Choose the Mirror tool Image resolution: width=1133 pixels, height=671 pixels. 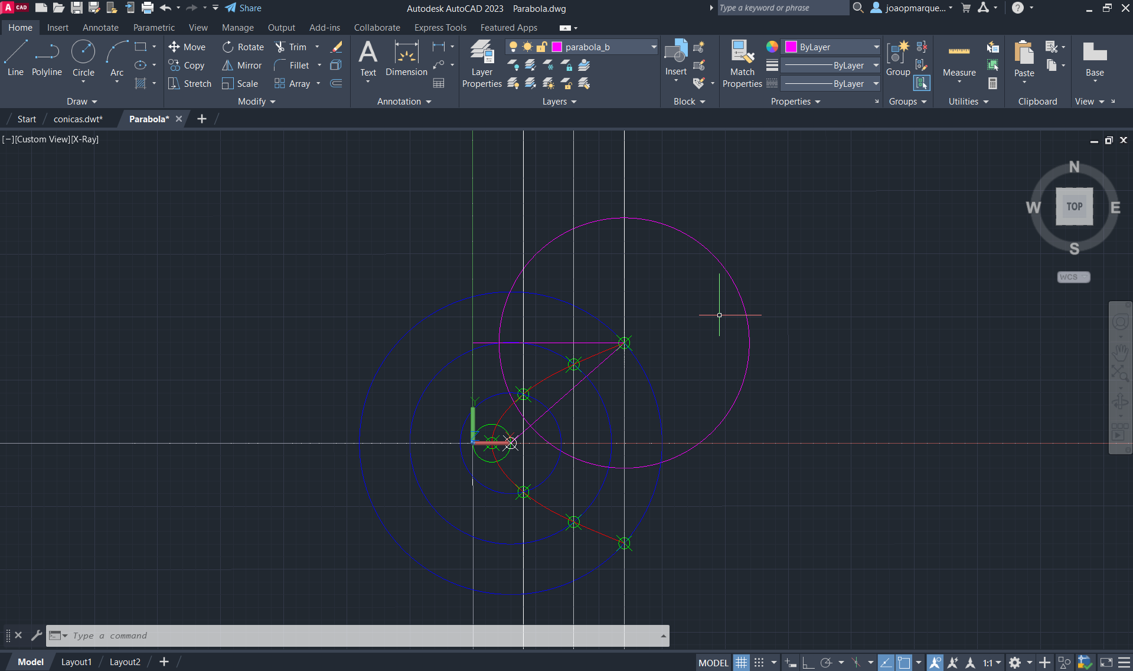click(x=241, y=66)
